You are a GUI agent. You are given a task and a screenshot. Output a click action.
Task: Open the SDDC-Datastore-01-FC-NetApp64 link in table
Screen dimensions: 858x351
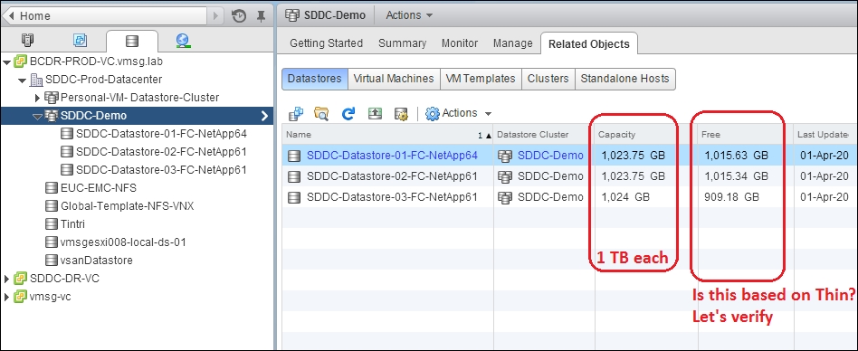tap(392, 156)
